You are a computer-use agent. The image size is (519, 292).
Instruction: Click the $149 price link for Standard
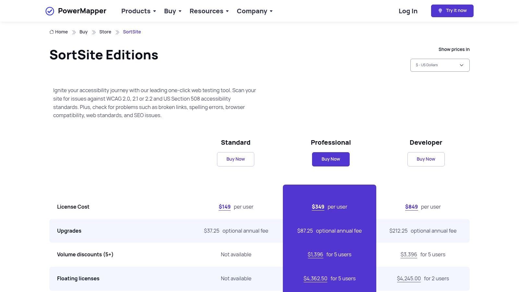tap(224, 207)
